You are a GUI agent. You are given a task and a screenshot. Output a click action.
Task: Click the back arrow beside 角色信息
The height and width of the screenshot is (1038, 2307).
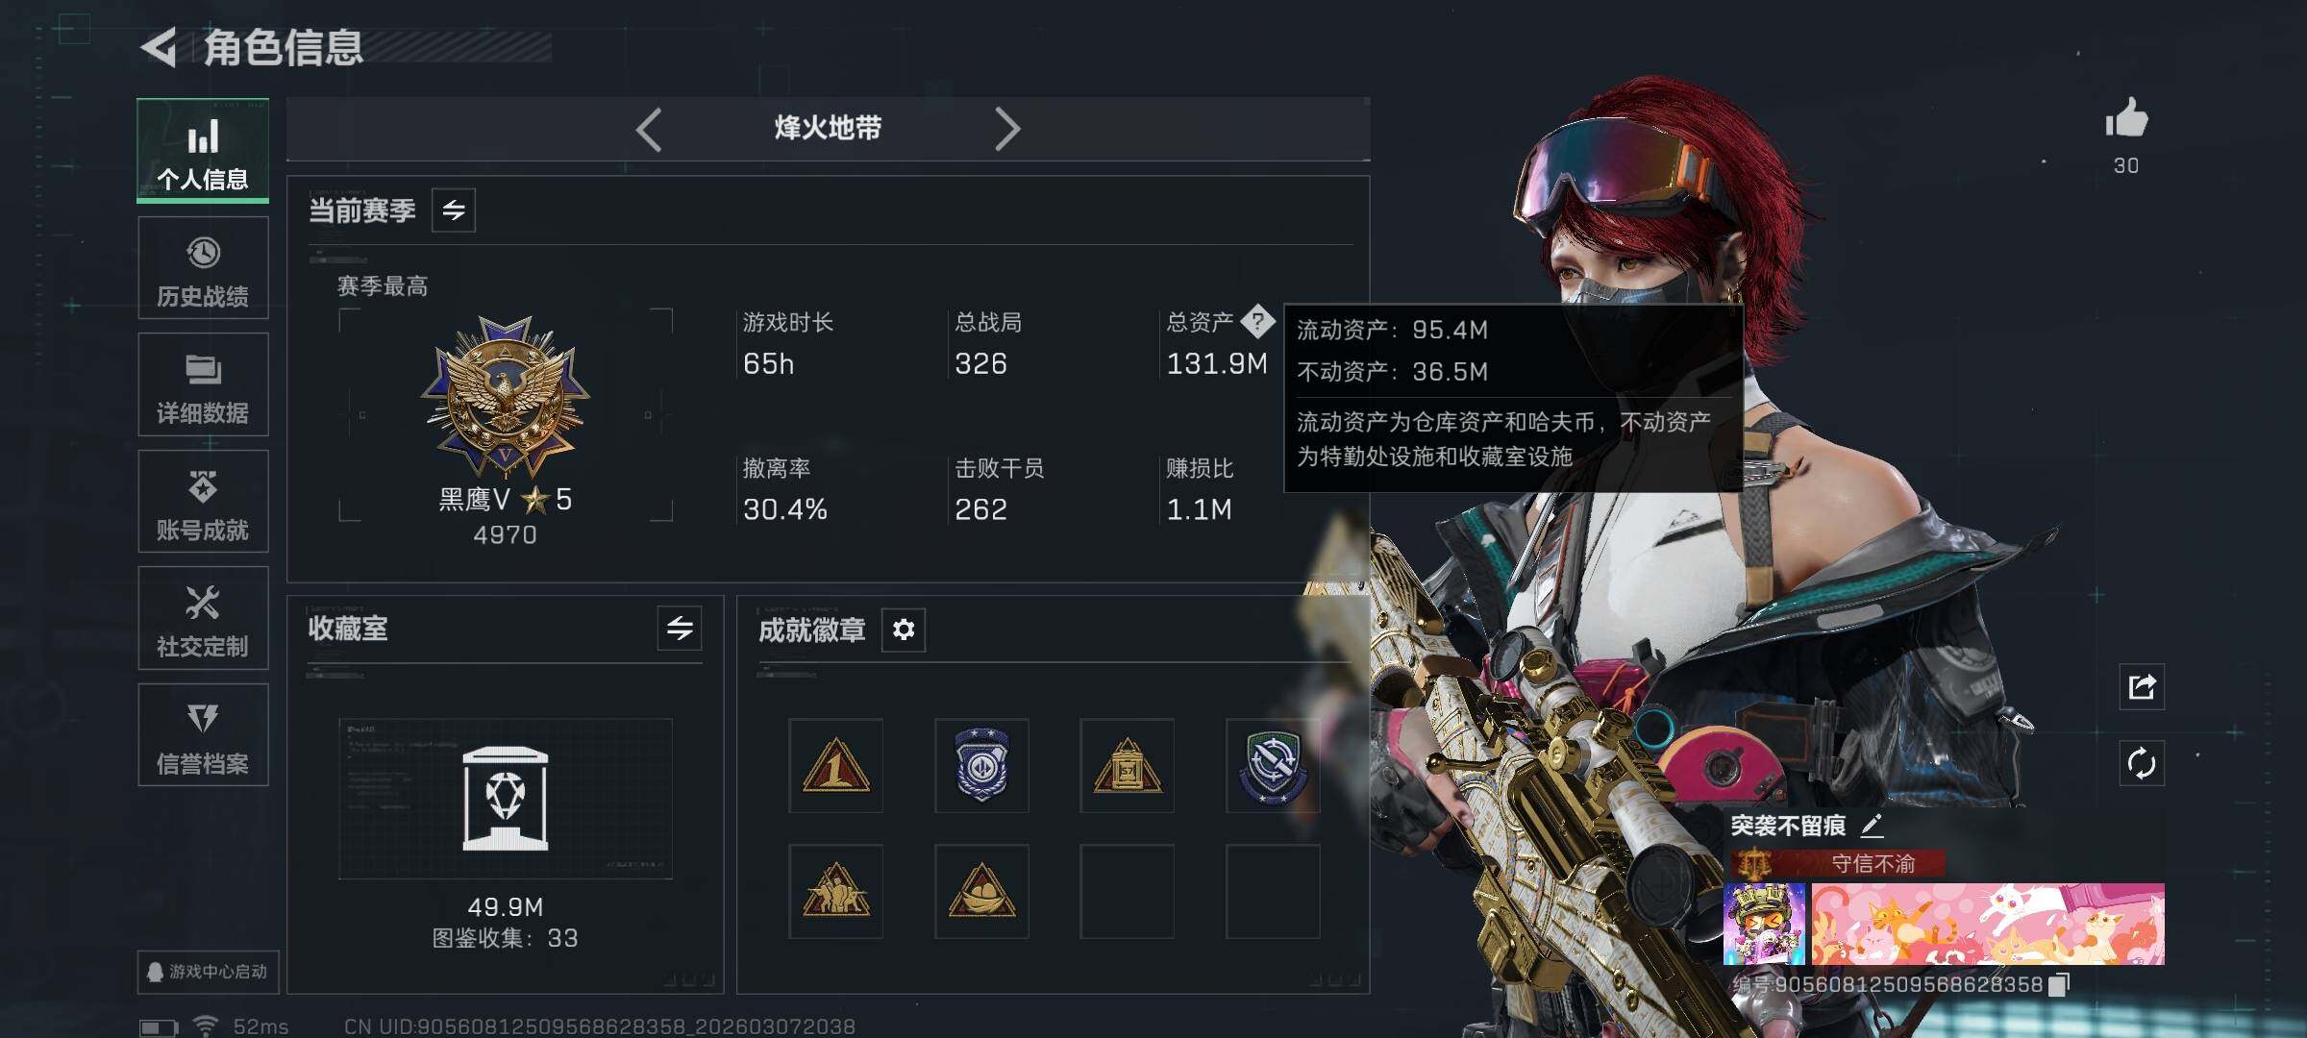pyautogui.click(x=159, y=46)
